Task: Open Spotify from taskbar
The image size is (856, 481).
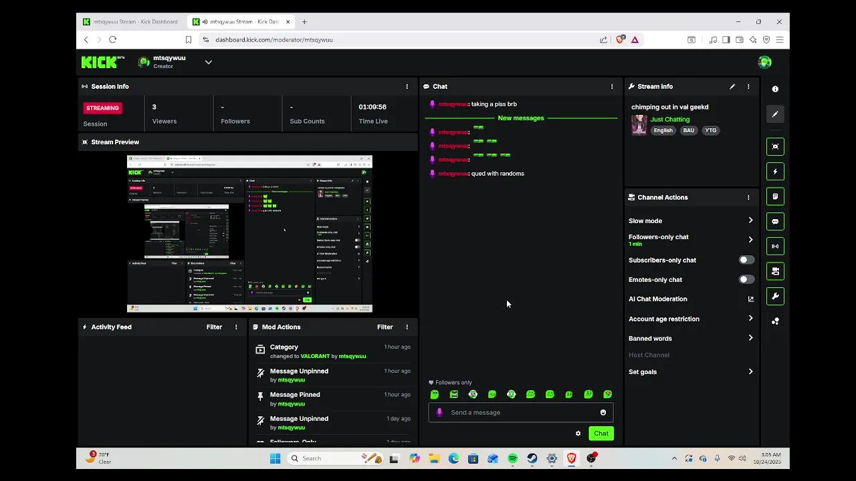Action: click(x=512, y=458)
